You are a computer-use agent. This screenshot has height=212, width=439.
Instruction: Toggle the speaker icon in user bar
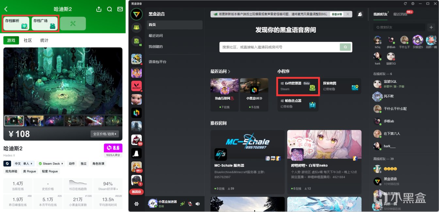198,204
